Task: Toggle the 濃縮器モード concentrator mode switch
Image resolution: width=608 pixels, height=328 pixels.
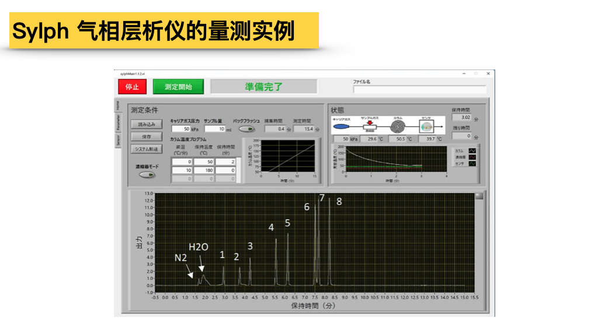Action: [x=146, y=175]
